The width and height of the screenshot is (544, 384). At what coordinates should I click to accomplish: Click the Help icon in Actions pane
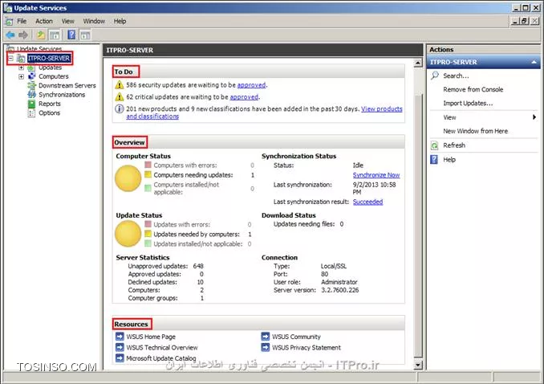tap(434, 160)
